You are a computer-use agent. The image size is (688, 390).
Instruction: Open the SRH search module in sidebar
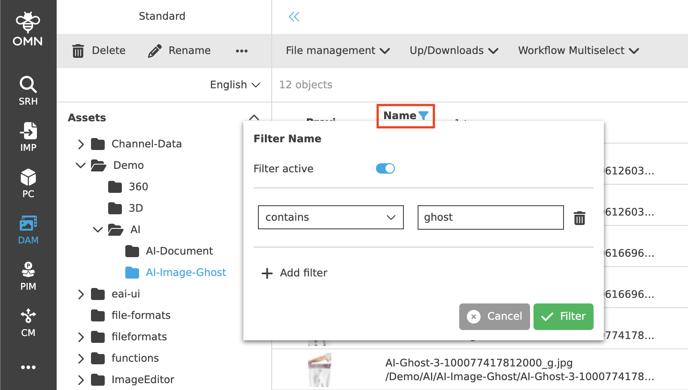point(27,90)
